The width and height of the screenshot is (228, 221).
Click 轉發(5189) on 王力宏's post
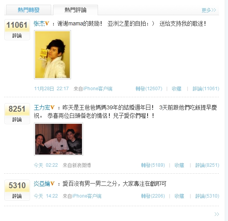153,165
